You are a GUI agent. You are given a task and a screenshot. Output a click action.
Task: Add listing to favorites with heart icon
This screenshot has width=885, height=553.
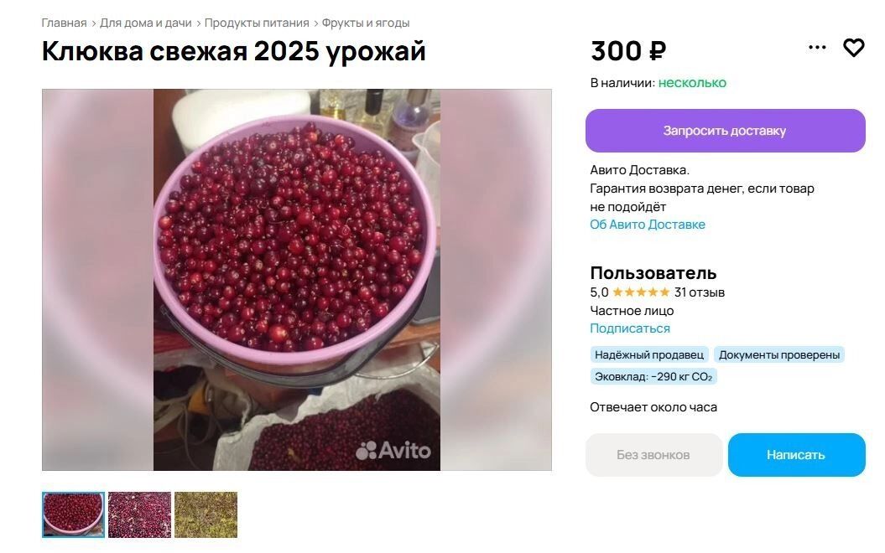click(x=853, y=48)
